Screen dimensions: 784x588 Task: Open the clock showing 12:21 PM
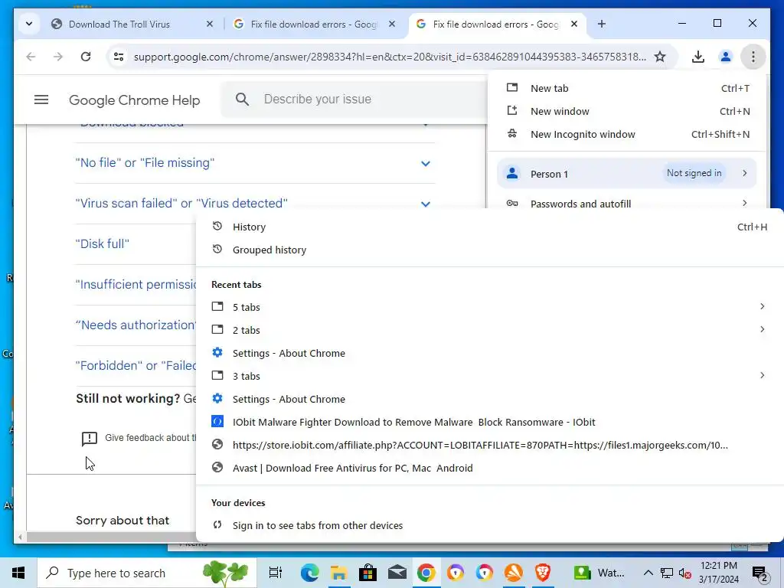tap(718, 573)
